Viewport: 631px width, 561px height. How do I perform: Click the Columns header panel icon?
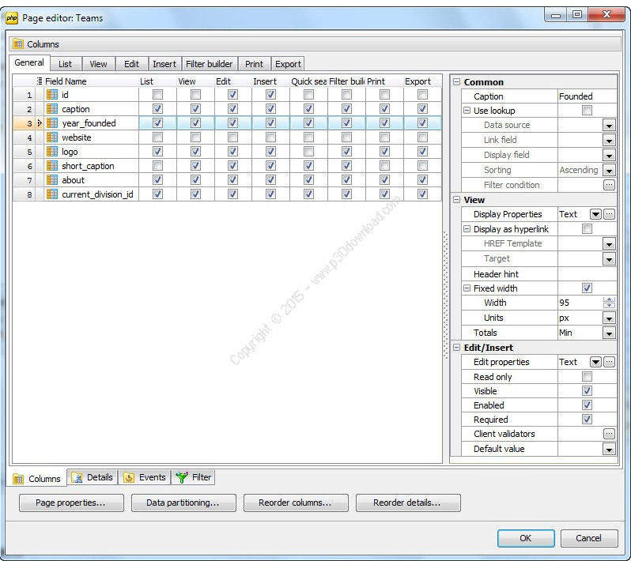coord(17,43)
